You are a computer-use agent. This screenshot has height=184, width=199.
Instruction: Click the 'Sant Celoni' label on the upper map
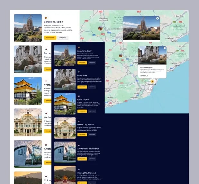(180, 16)
